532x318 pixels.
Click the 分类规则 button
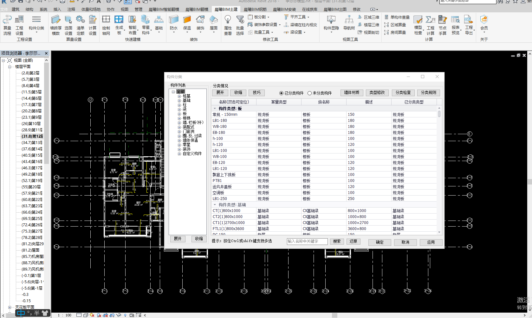coord(429,93)
